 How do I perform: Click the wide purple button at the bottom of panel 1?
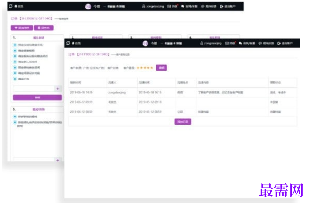tap(37, 98)
